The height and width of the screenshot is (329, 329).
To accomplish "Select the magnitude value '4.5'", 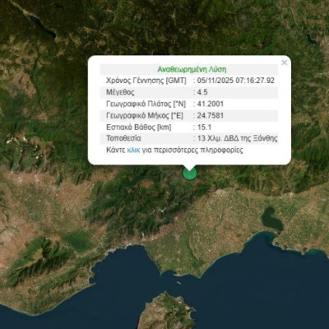I will pos(202,92).
